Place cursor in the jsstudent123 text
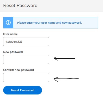Screen dimensions: 103x108 click(14, 41)
